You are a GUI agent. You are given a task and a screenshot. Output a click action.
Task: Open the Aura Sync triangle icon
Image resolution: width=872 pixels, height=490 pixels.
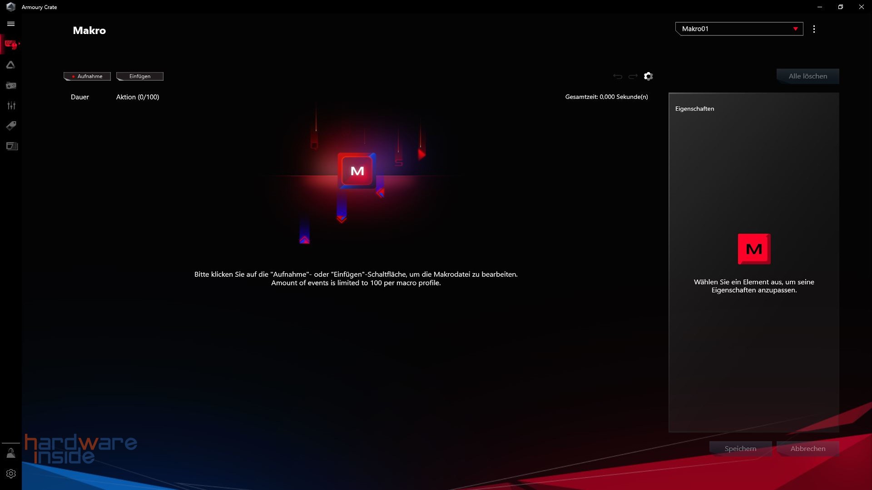pos(11,65)
